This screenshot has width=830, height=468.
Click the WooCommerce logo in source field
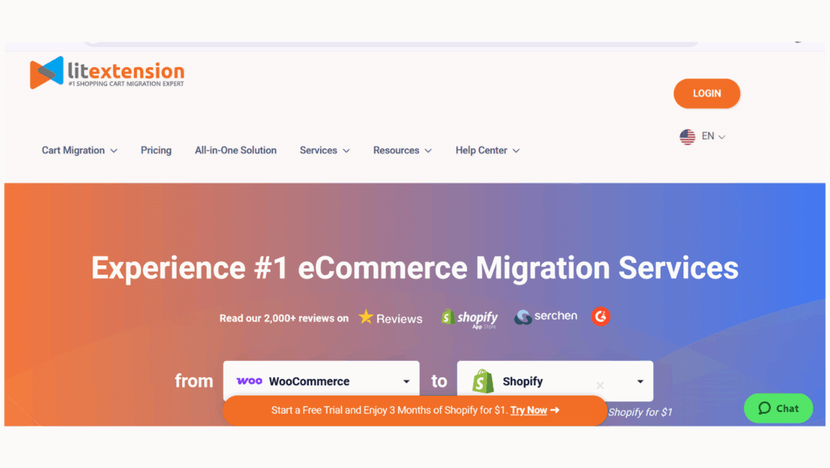pos(249,381)
